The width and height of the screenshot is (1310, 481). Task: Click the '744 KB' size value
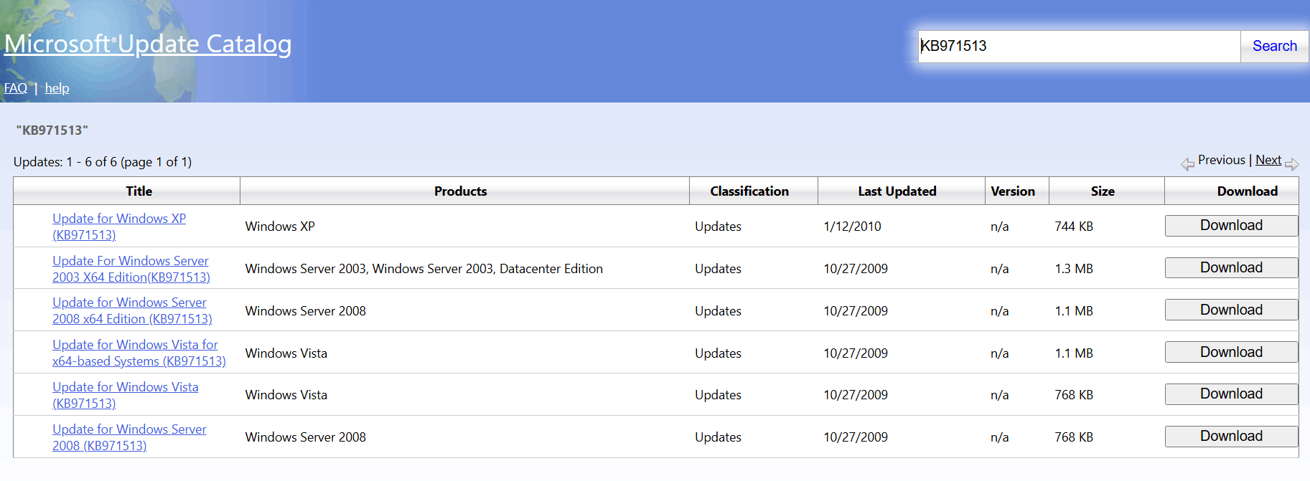coord(1074,227)
